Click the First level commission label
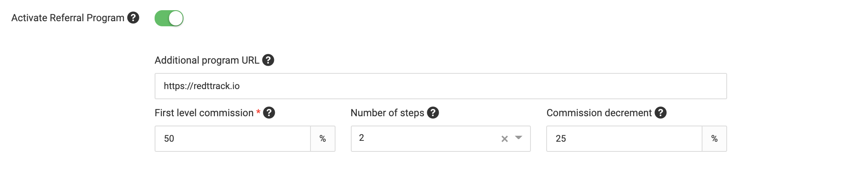 pyautogui.click(x=204, y=113)
